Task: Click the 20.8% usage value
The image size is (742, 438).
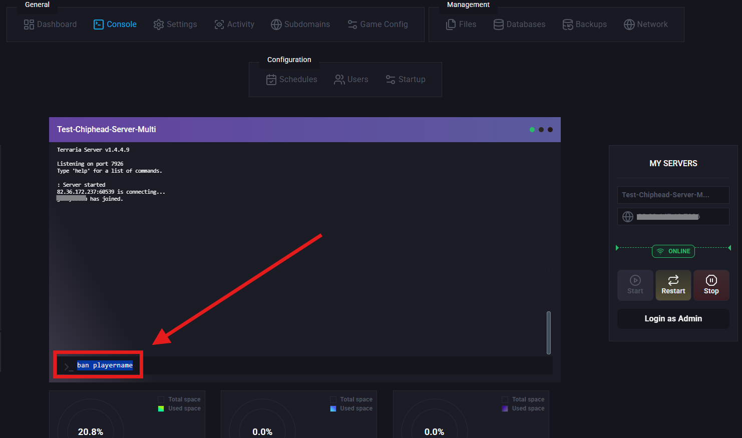Action: pos(91,431)
